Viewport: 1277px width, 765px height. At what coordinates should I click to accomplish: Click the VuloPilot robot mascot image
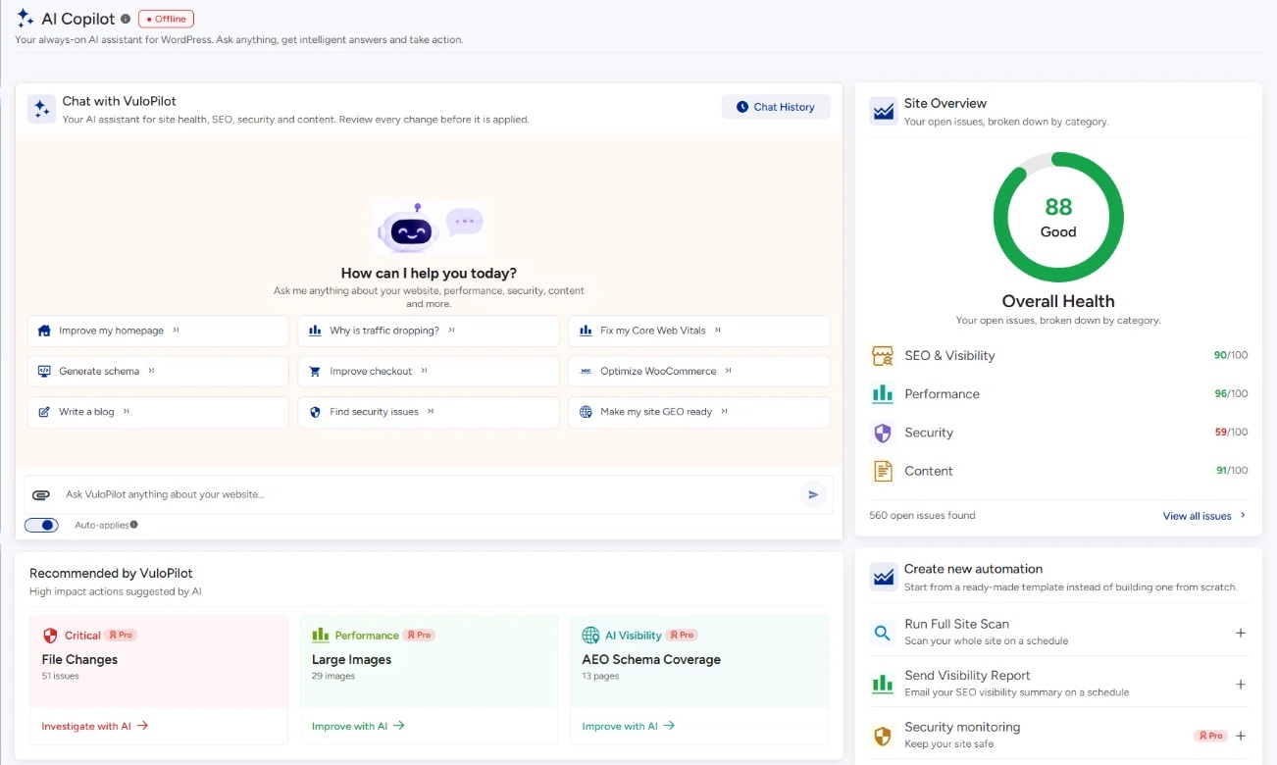pos(430,228)
